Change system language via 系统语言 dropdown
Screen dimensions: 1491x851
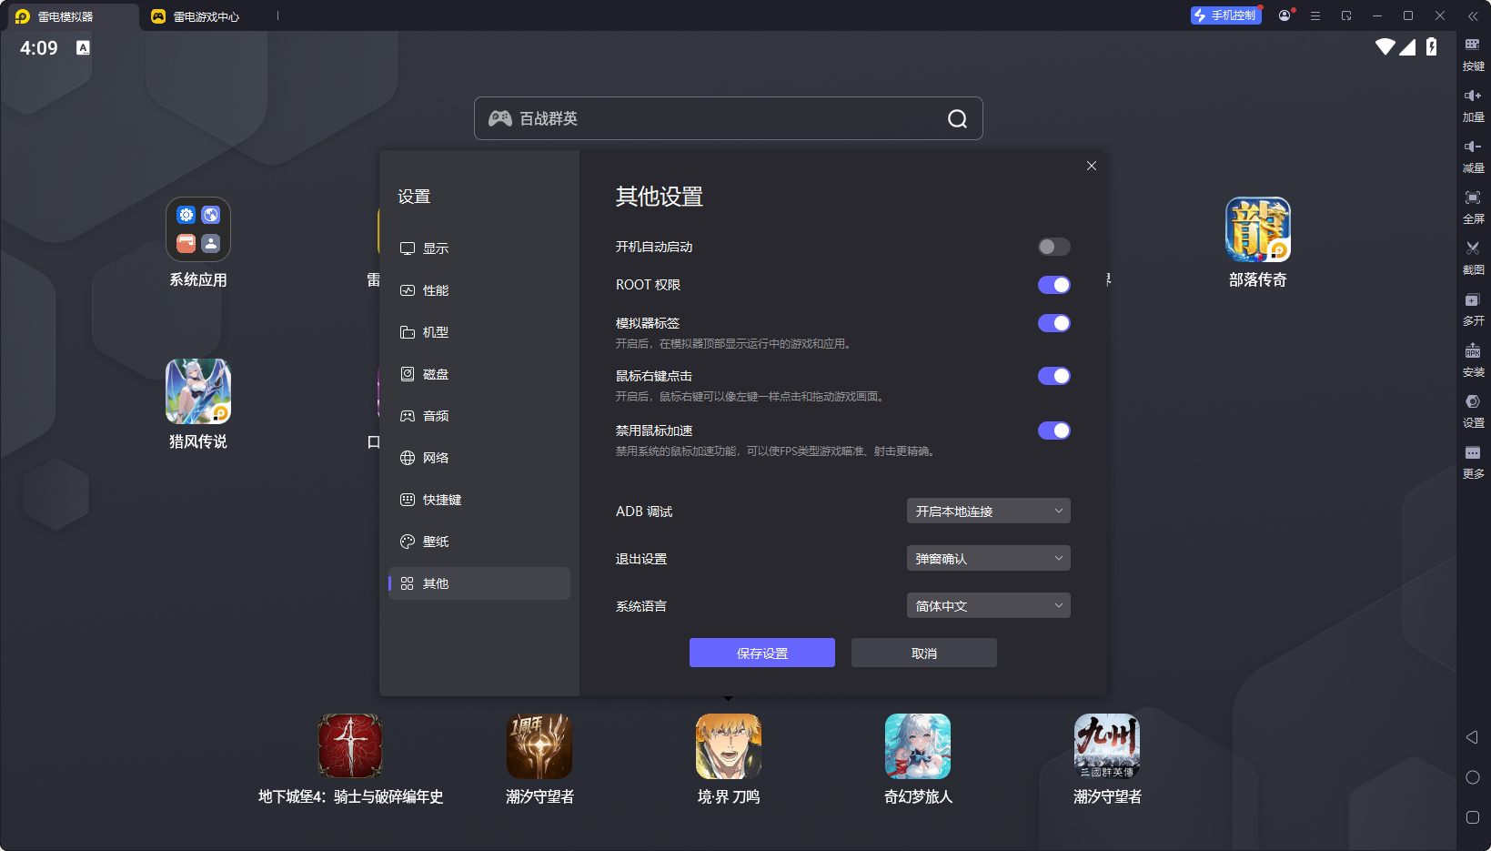click(988, 605)
